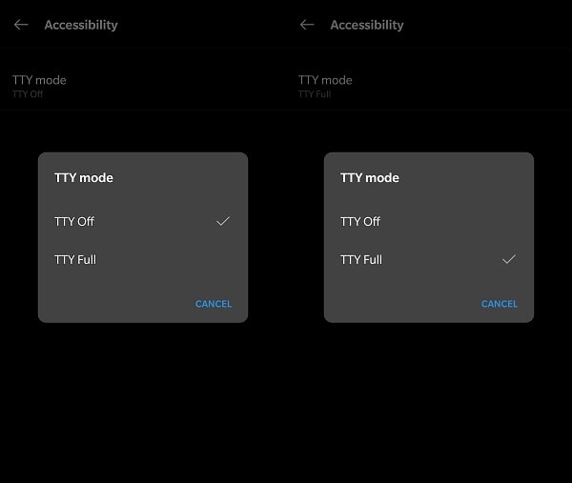Select unchecked TTY Full in the left dialog
Screen dimensions: 572x483
[75, 259]
